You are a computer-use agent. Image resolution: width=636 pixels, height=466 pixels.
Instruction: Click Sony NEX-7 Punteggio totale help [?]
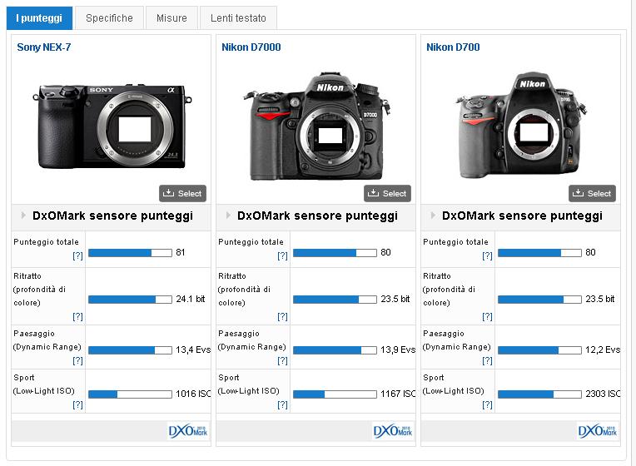pos(77,256)
